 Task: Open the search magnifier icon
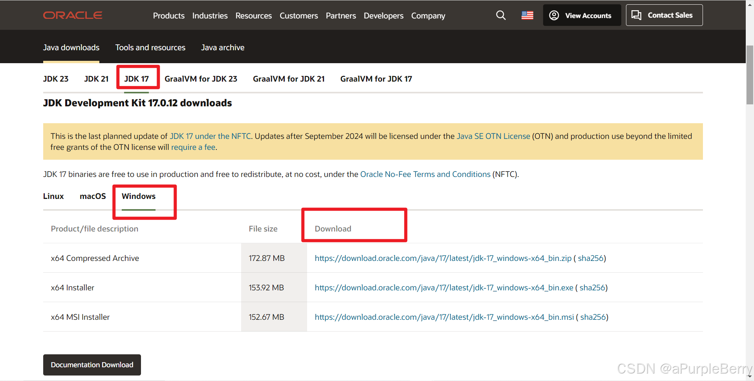501,15
